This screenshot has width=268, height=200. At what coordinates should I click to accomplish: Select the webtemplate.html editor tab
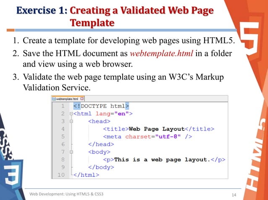pyautogui.click(x=68, y=99)
